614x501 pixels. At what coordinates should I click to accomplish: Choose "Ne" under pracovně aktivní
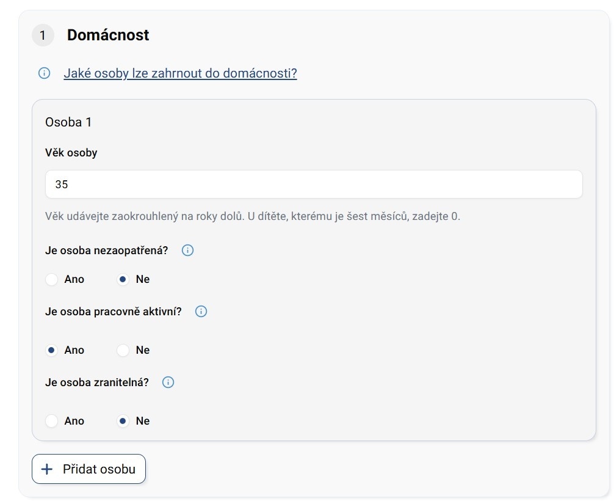123,350
